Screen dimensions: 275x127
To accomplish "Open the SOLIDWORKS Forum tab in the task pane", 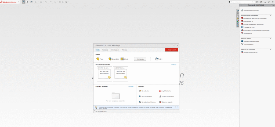I will 238,26.
